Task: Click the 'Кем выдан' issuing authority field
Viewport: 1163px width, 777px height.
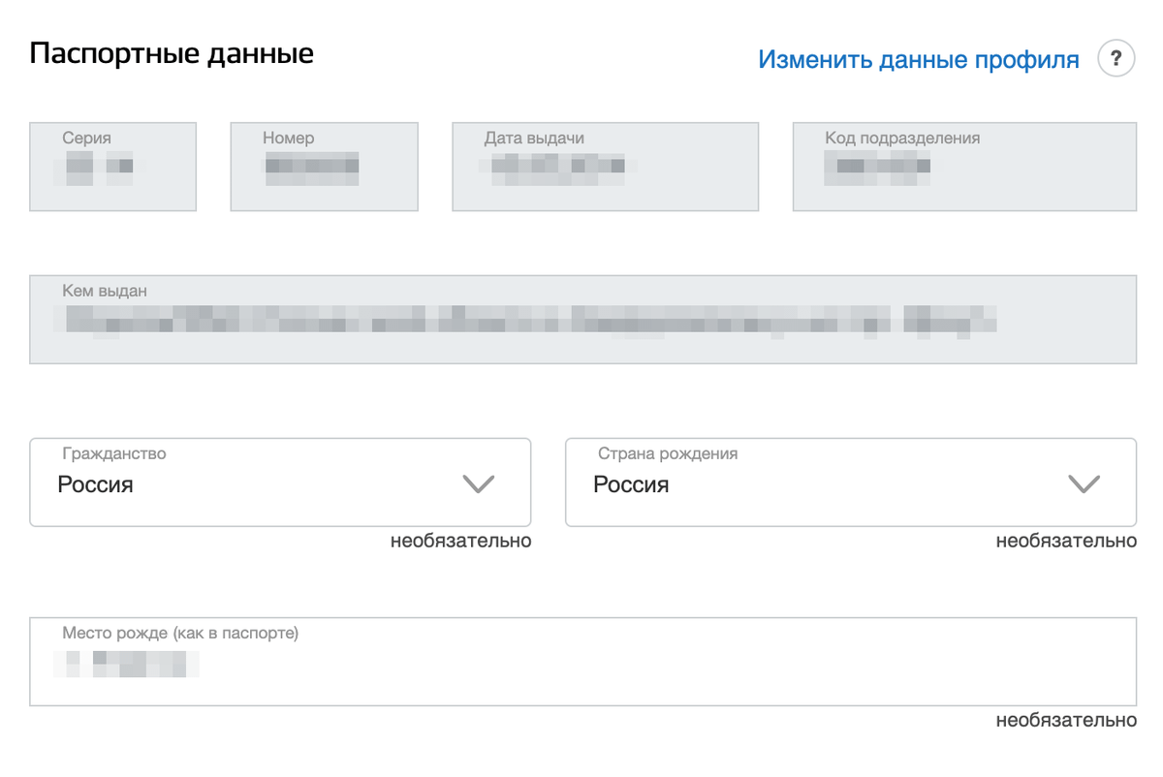Action: pyautogui.click(x=581, y=320)
